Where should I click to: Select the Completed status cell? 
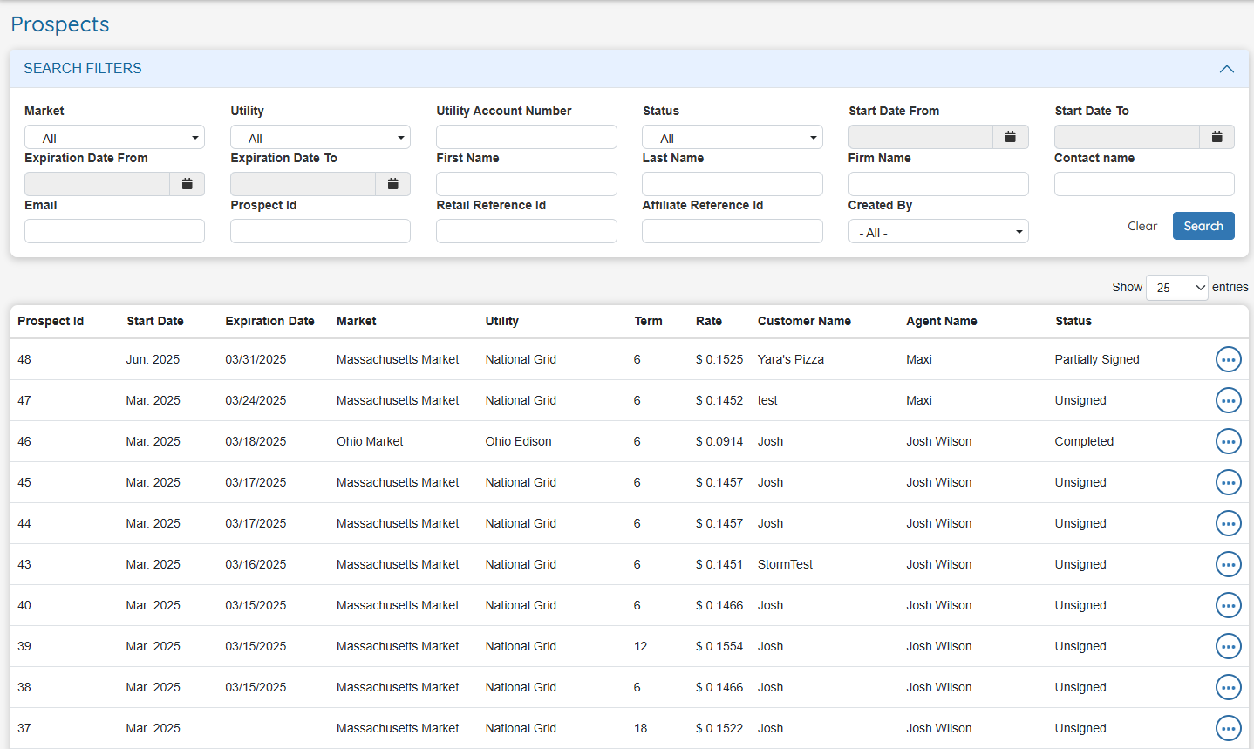pos(1084,441)
